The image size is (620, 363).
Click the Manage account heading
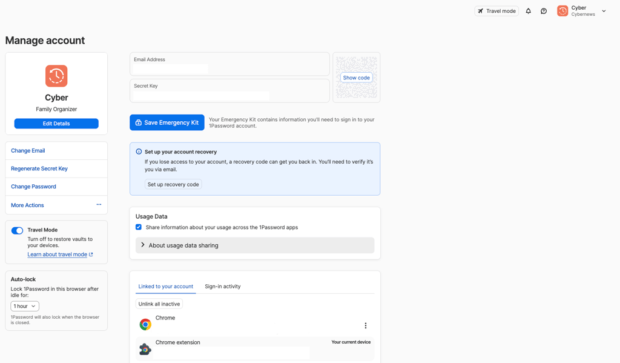(x=45, y=41)
